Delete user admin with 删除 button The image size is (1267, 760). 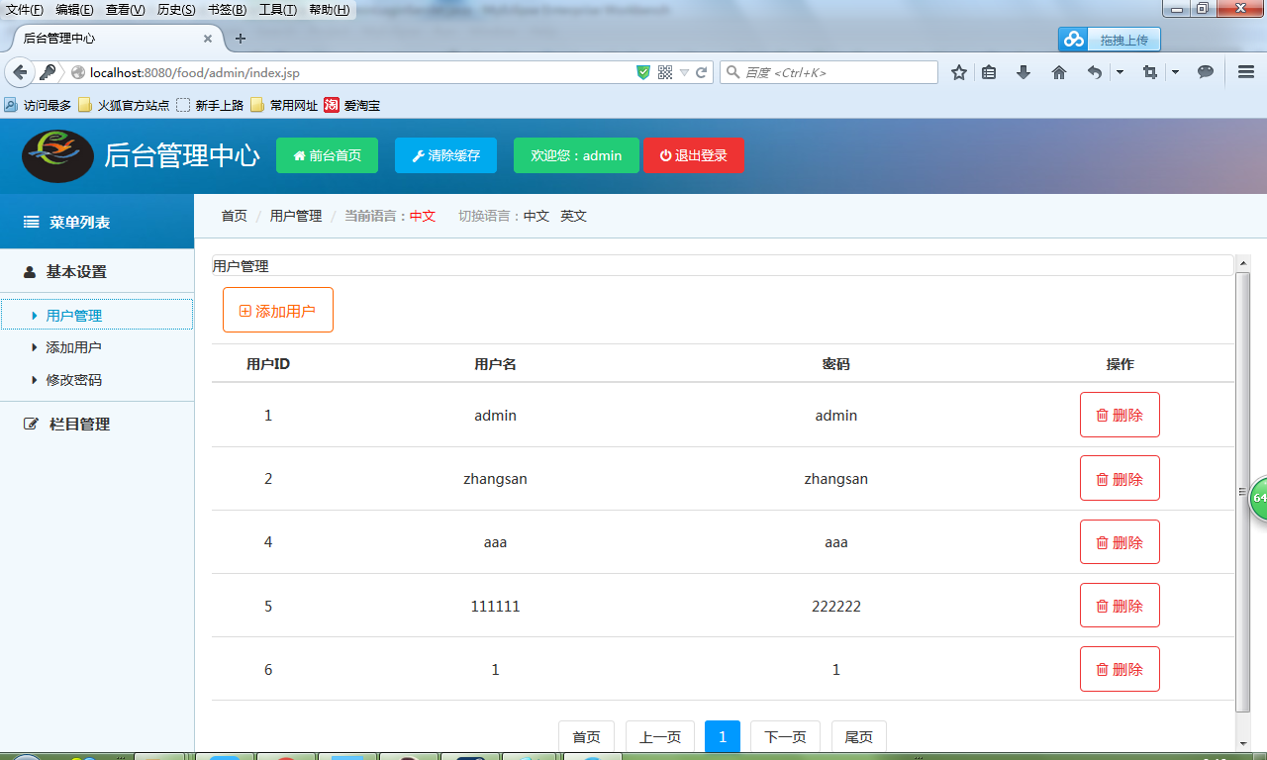1120,415
